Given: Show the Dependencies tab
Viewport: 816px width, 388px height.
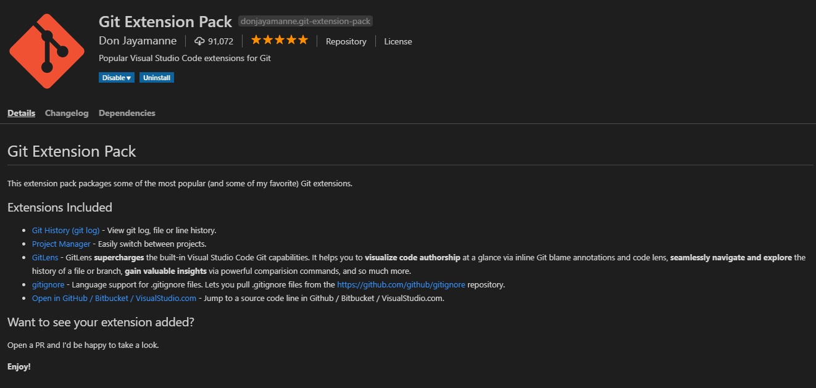Looking at the screenshot, I should (127, 113).
